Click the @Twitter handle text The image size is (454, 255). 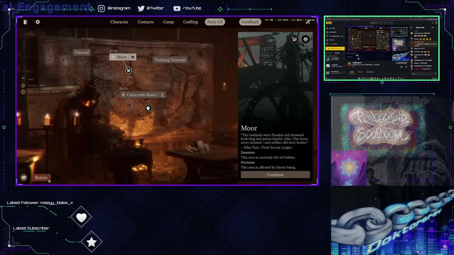(155, 8)
